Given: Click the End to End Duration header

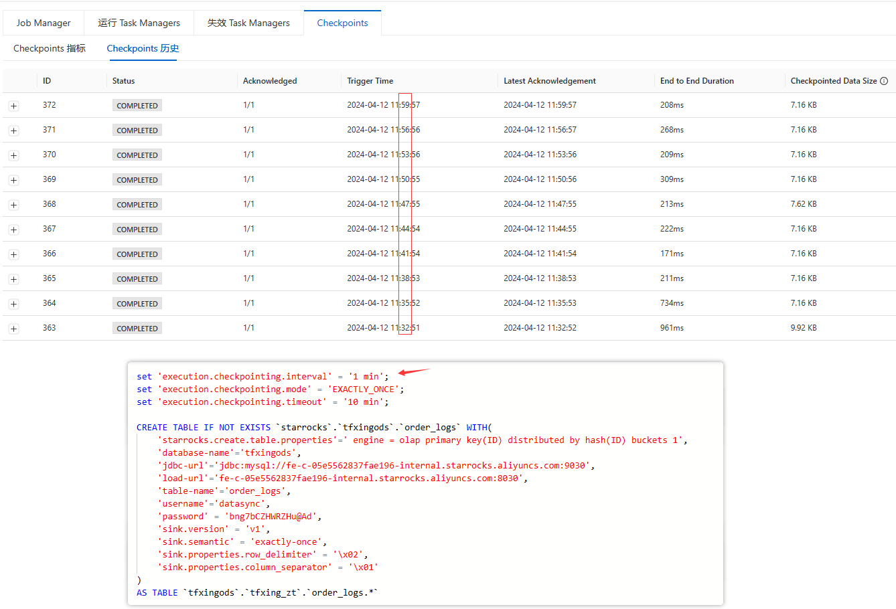Looking at the screenshot, I should coord(697,81).
